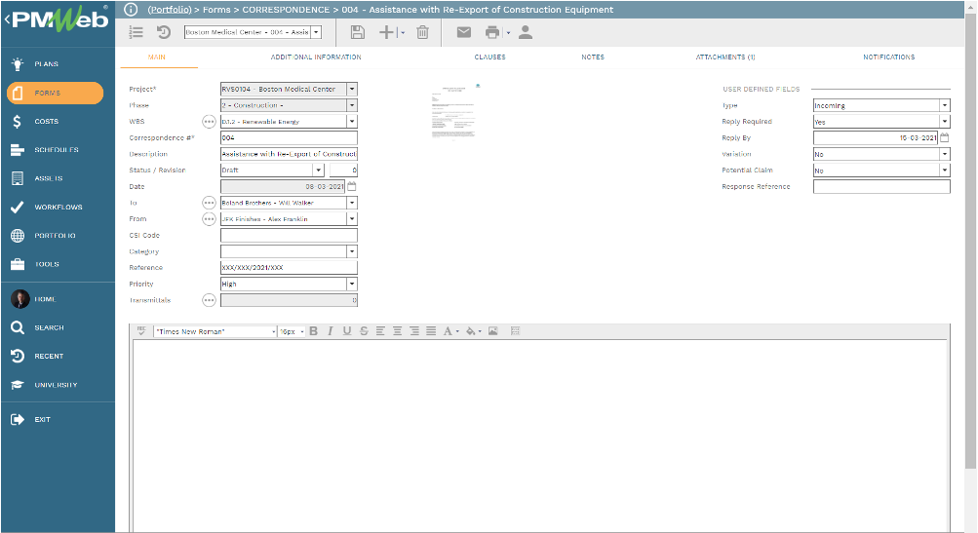This screenshot has height=533, width=978.
Task: Click the Transmittals ellipsis lookup button
Action: click(209, 300)
